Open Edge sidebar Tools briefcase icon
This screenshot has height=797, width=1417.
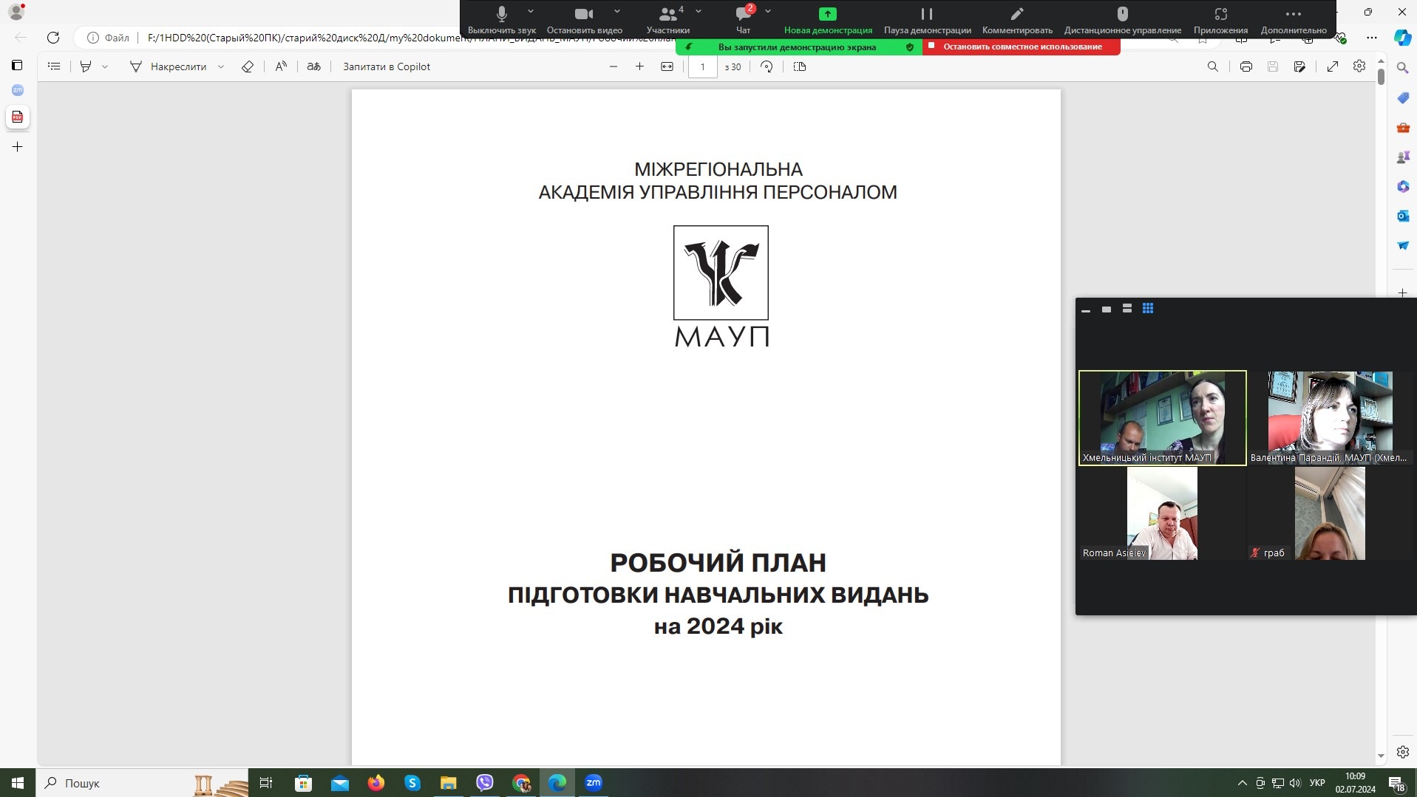coord(1403,127)
